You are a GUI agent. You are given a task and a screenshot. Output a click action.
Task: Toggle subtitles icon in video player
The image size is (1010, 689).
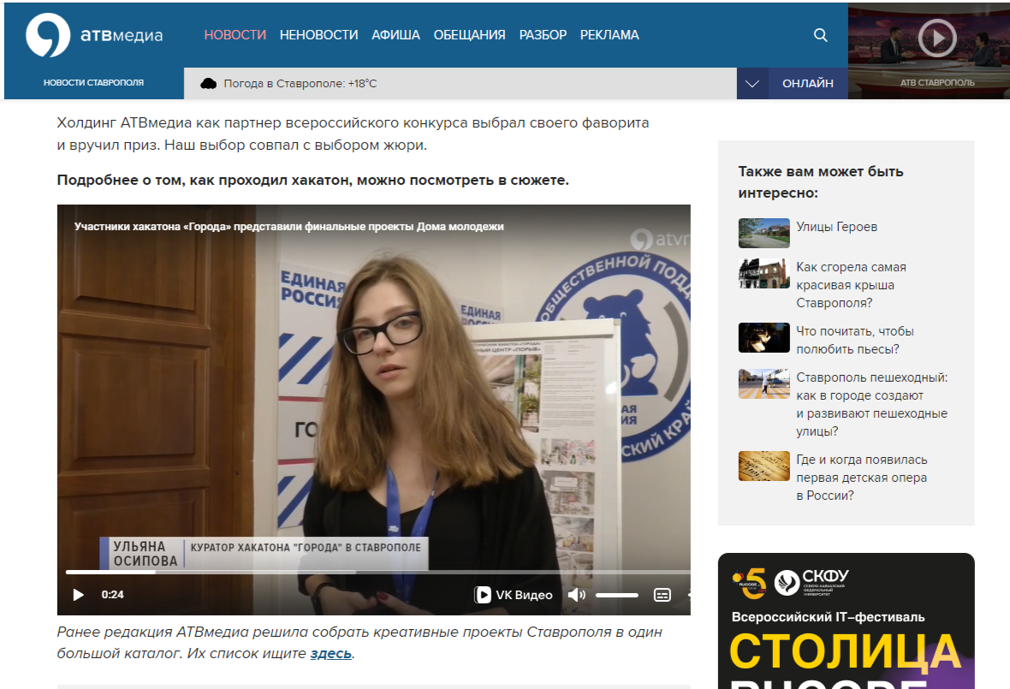point(662,594)
